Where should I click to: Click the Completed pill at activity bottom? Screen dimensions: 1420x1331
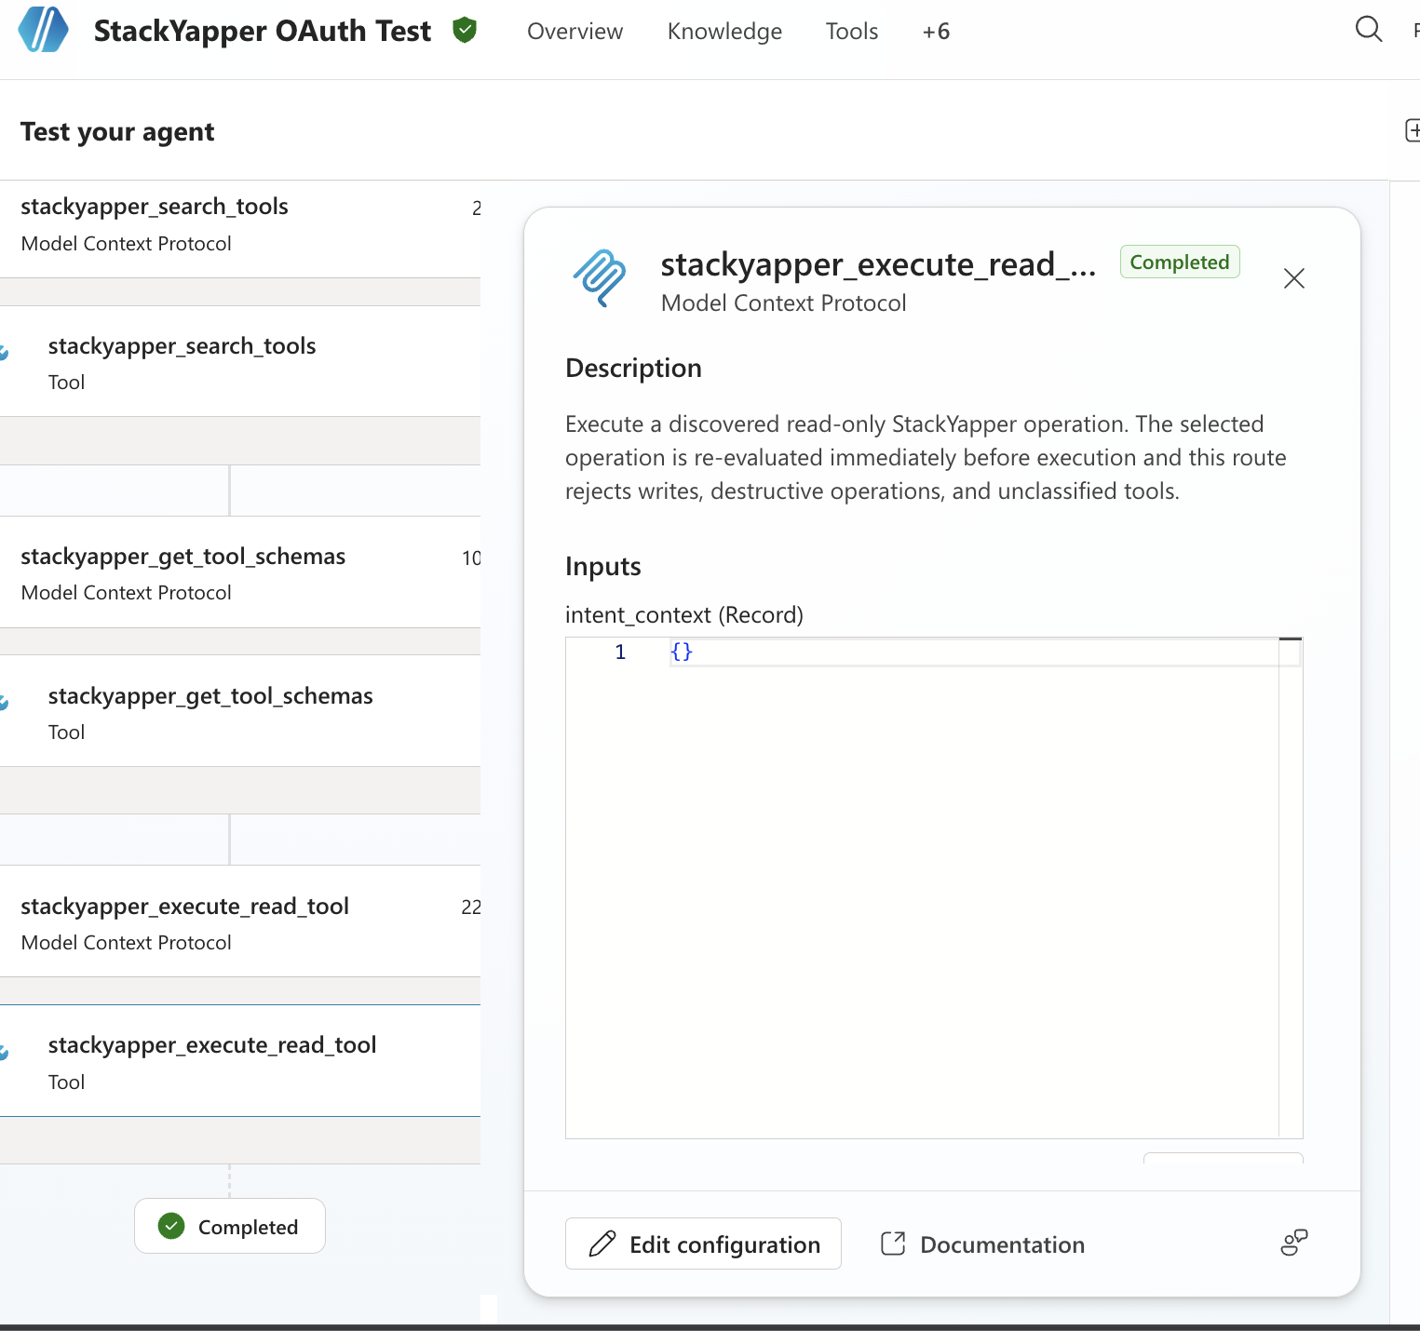point(230,1226)
